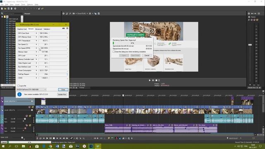Mute the second video track

pyautogui.click(x=29, y=107)
